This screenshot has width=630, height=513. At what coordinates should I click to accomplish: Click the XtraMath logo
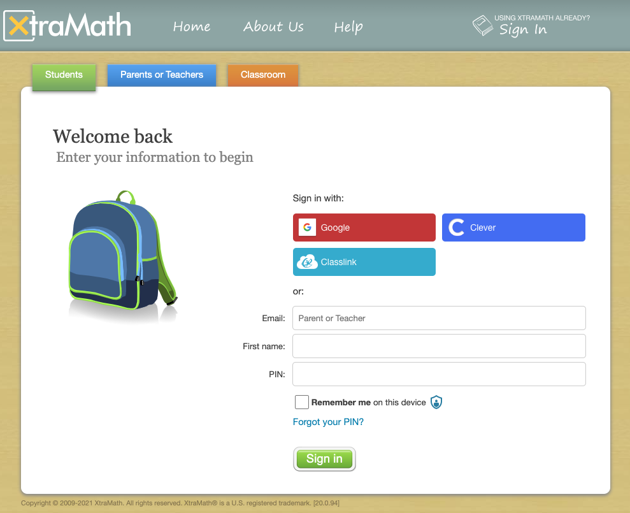pos(67,25)
